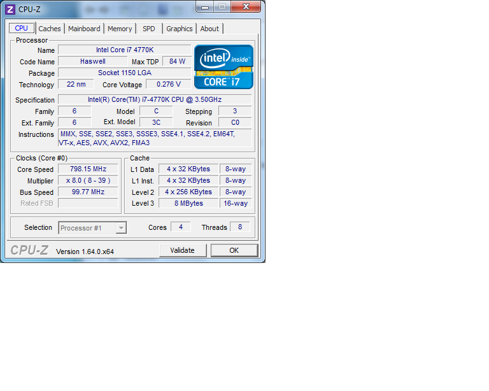Viewport: 489px width, 391px height.
Task: Click the Ext. Model value 3C
Action: [x=156, y=122]
